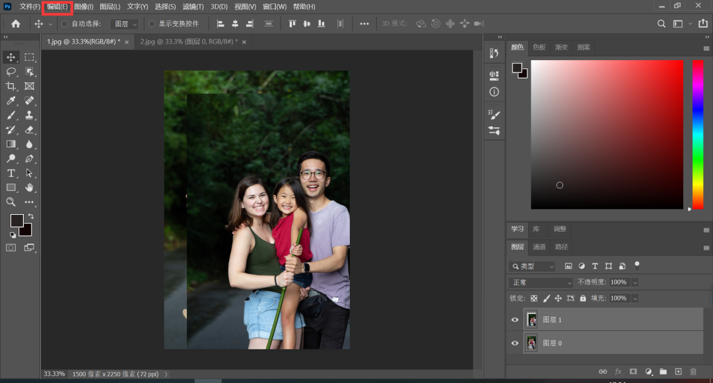Toggle lock transparent pixels
The image size is (713, 383).
[534, 298]
